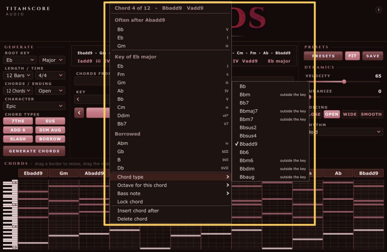Open the Bass note submenu

point(170,194)
